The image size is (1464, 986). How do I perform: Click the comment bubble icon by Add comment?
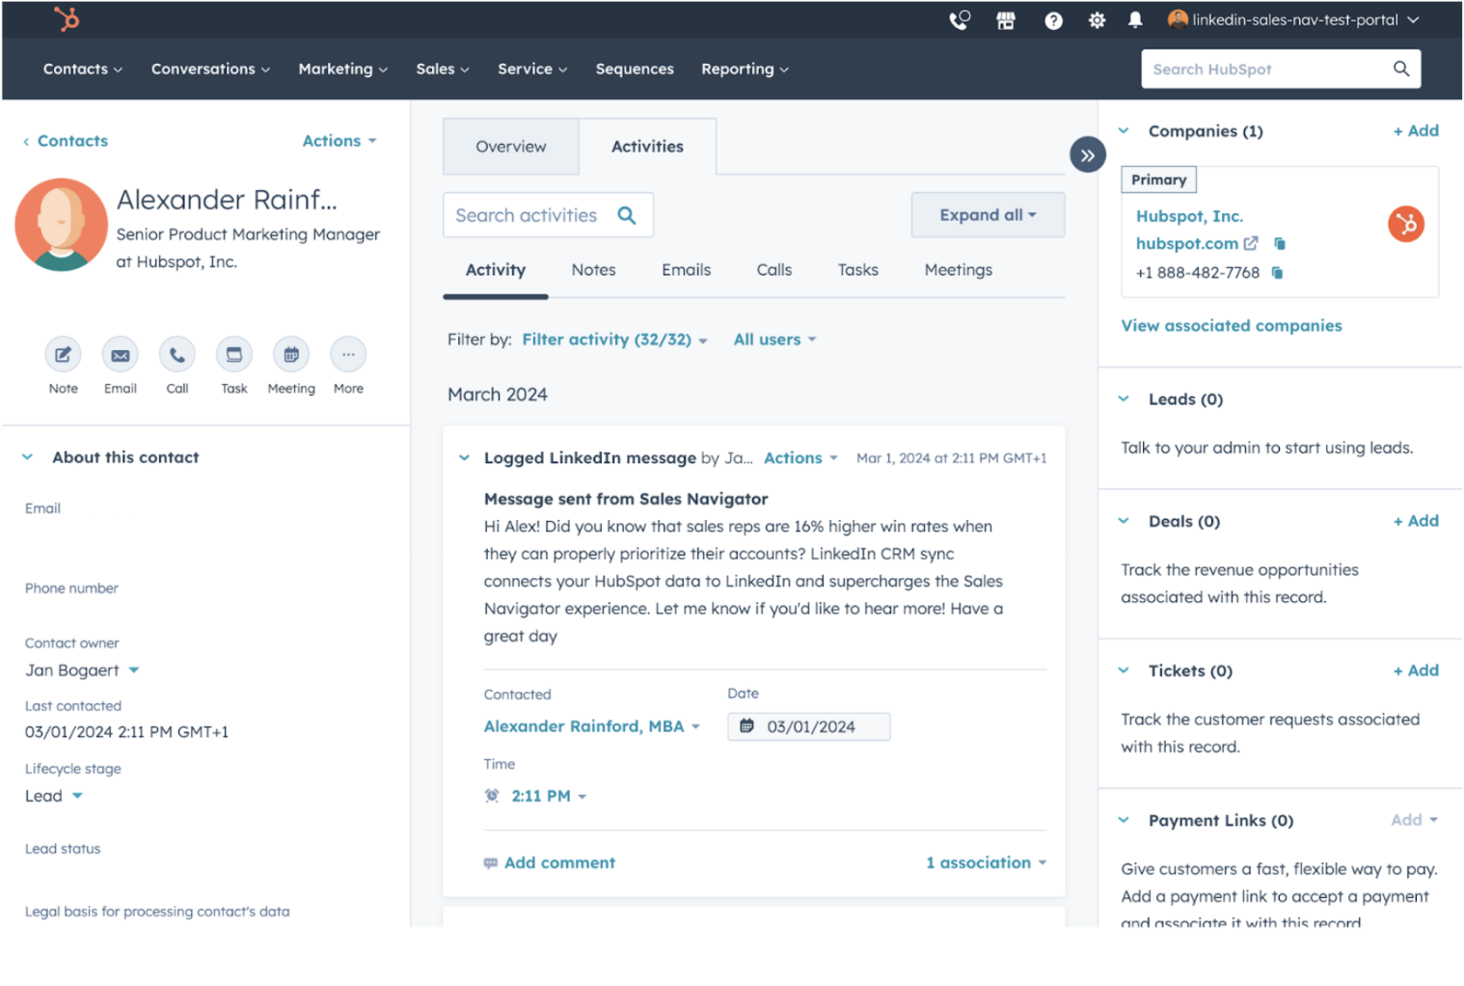coord(491,863)
